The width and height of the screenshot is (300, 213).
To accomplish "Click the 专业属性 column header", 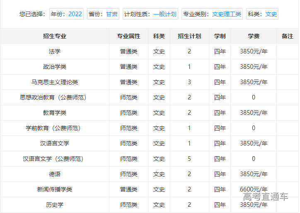I will (x=128, y=36).
